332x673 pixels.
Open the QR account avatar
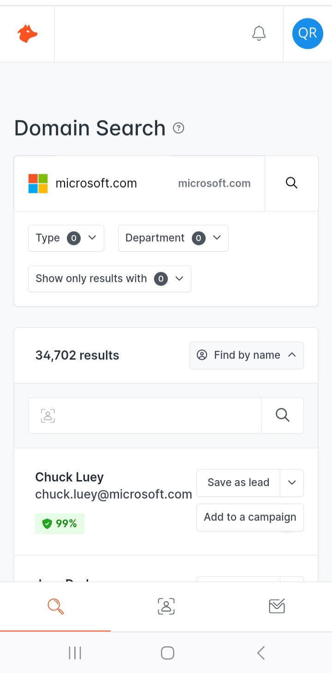coord(308,34)
